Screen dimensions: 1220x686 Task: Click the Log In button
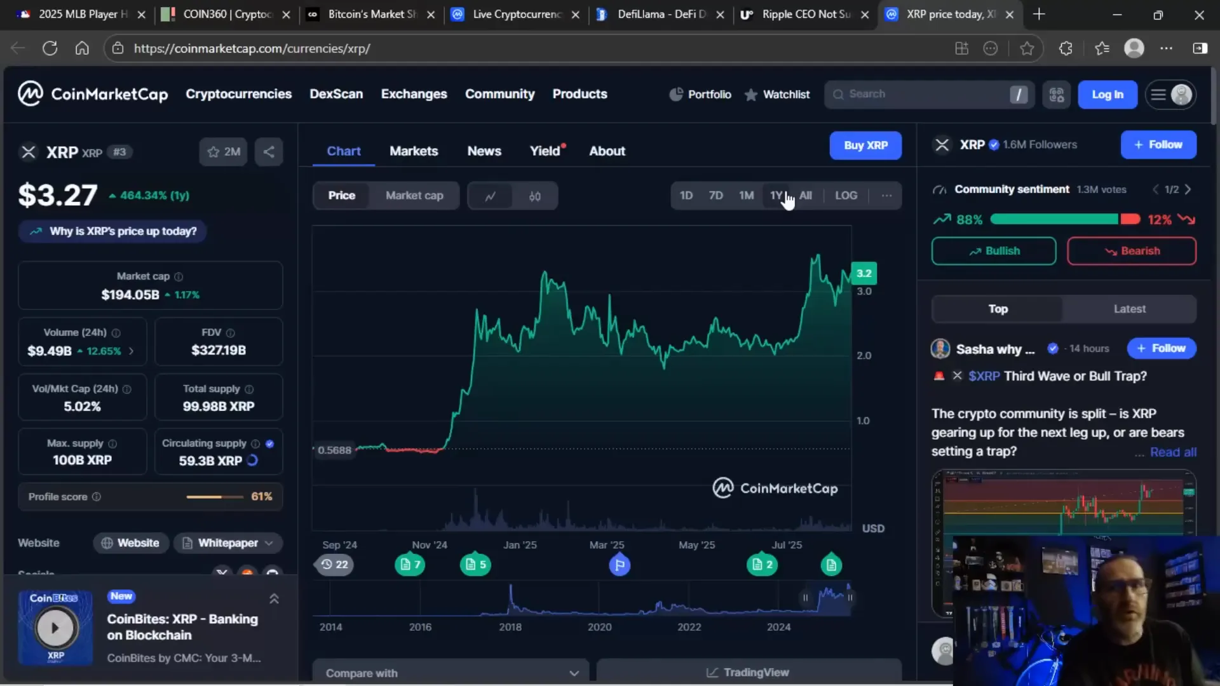click(1107, 95)
